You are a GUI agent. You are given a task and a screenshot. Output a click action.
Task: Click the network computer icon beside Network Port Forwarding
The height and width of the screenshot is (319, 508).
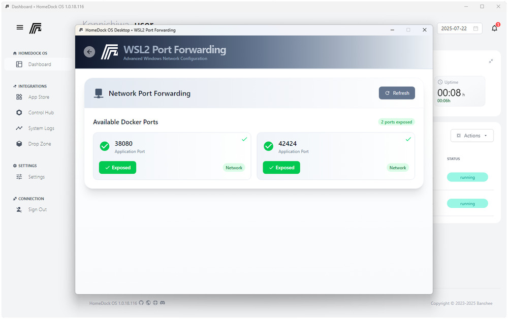(x=99, y=93)
